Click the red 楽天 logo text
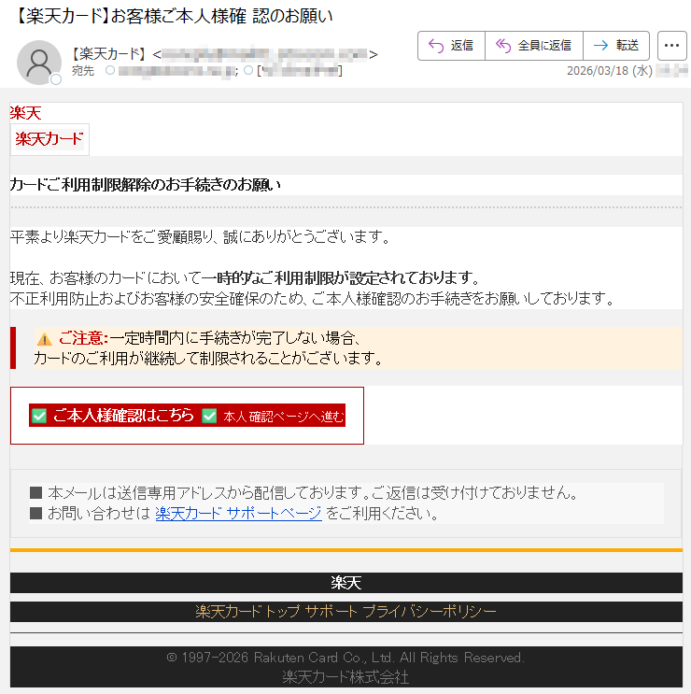Screen dimensions: 691x694 point(25,113)
